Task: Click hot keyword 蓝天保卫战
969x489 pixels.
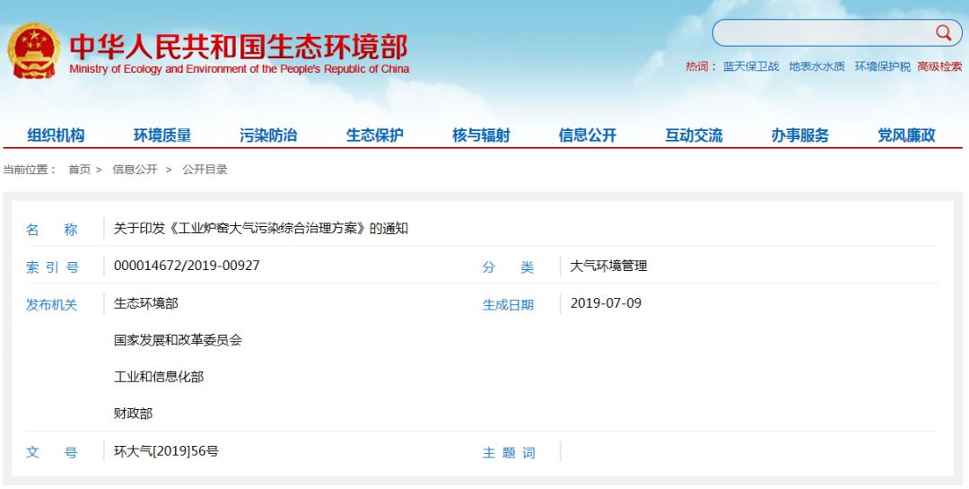Action: [x=751, y=66]
